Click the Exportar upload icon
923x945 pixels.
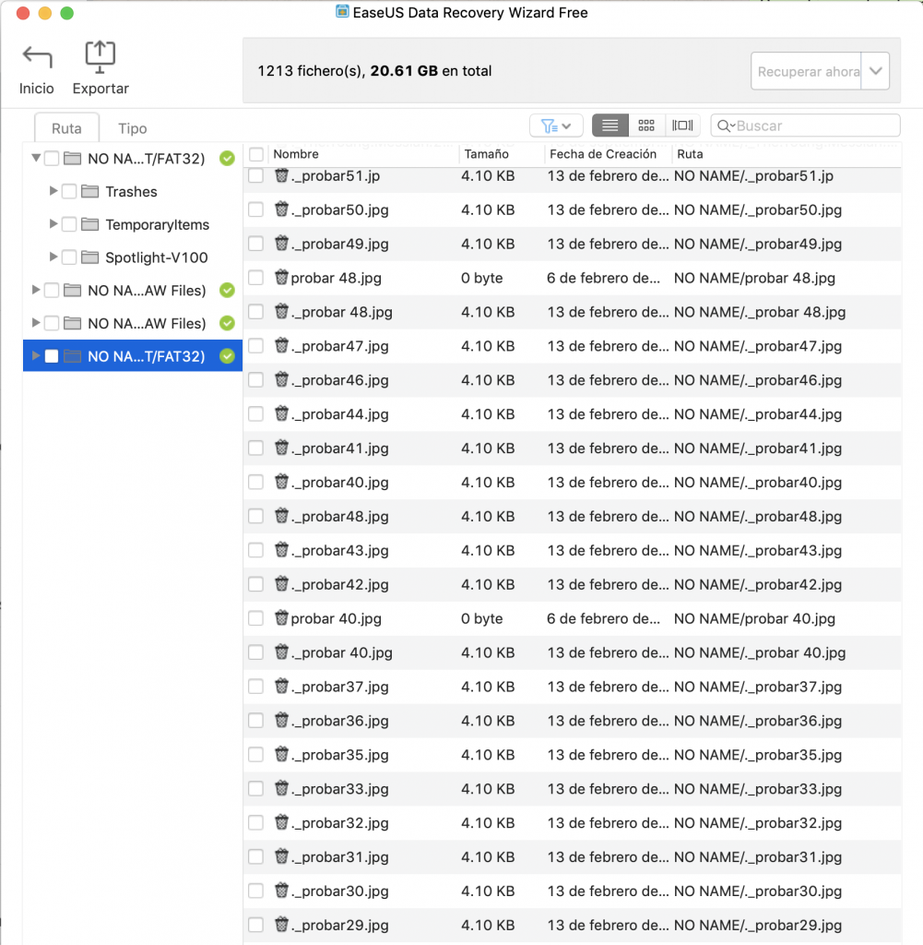point(100,57)
